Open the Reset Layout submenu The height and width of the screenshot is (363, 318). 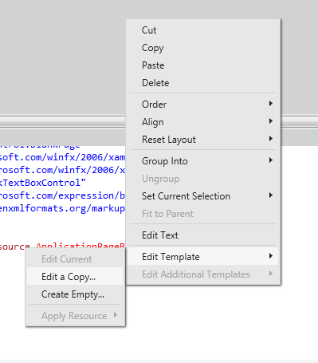(x=203, y=140)
